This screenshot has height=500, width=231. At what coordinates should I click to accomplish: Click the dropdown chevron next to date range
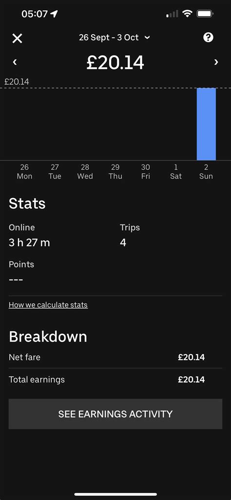[147, 38]
